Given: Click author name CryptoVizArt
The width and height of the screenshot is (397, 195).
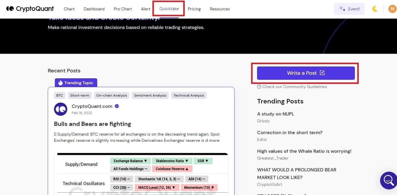Looking at the screenshot, I should tap(270, 184).
